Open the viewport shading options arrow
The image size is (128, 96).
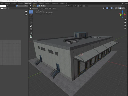coord(126,8)
